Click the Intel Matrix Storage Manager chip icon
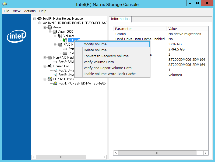 [39, 19]
